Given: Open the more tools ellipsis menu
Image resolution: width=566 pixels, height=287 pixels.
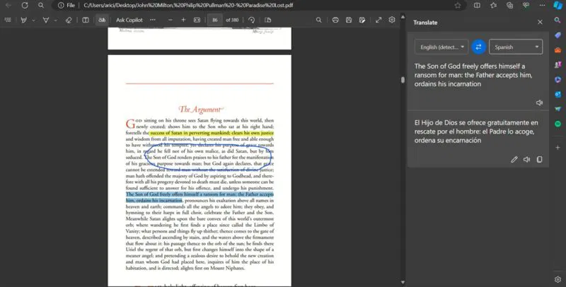Looking at the screenshot, I should coord(153,20).
